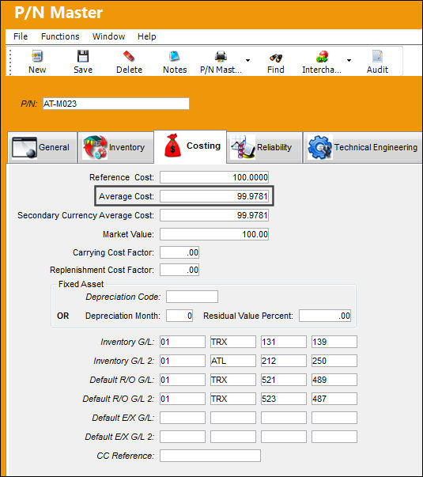Screen dimensions: 423x477
Task: Click first Default E/X G/L 2 field
Action: click(183, 437)
